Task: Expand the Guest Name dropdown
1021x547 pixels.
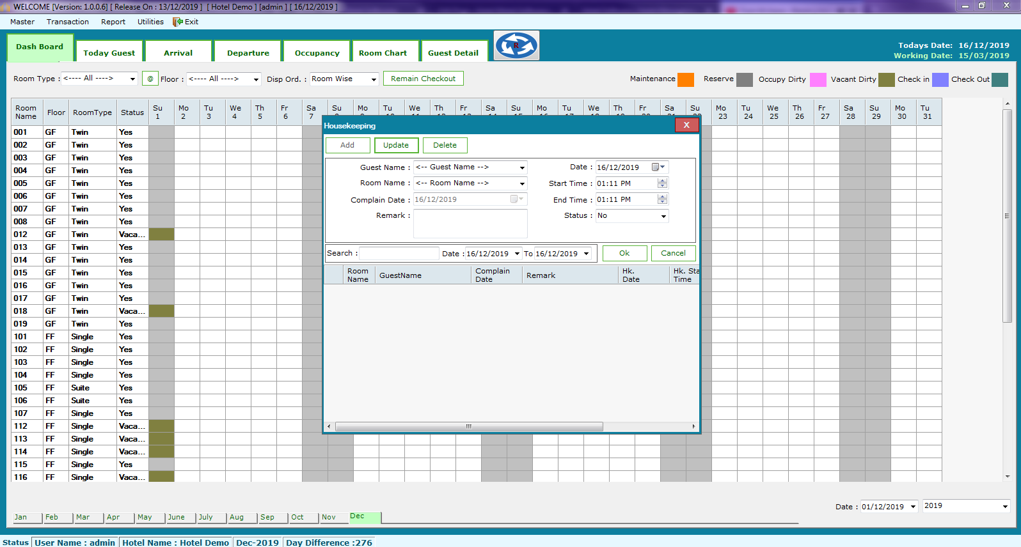Action: 522,167
